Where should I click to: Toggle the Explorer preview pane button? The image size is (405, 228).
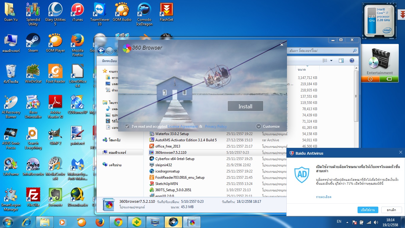341,61
